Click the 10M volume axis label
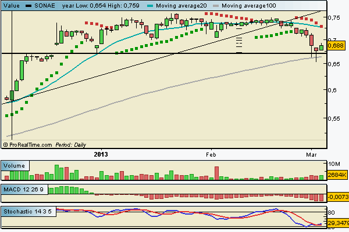349x232 pixels. point(334,164)
